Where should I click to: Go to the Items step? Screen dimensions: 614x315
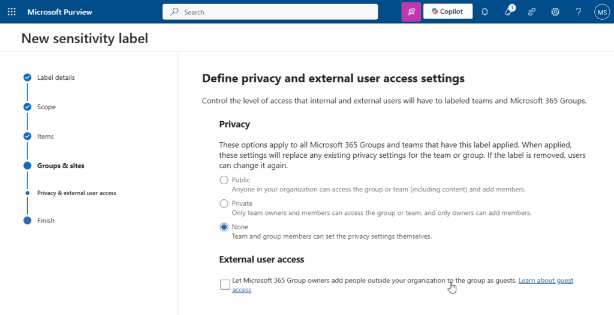pyautogui.click(x=46, y=136)
